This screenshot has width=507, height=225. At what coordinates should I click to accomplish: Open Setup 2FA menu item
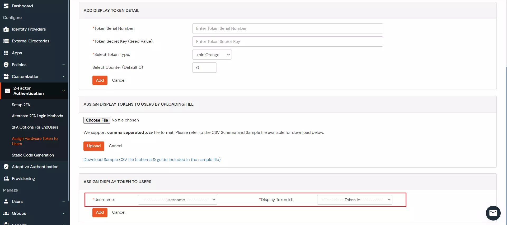coord(21,105)
